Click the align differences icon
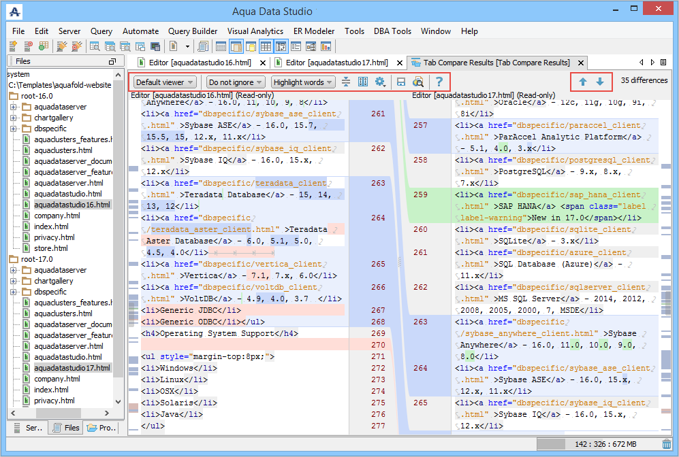This screenshot has width=679, height=457. pos(346,82)
